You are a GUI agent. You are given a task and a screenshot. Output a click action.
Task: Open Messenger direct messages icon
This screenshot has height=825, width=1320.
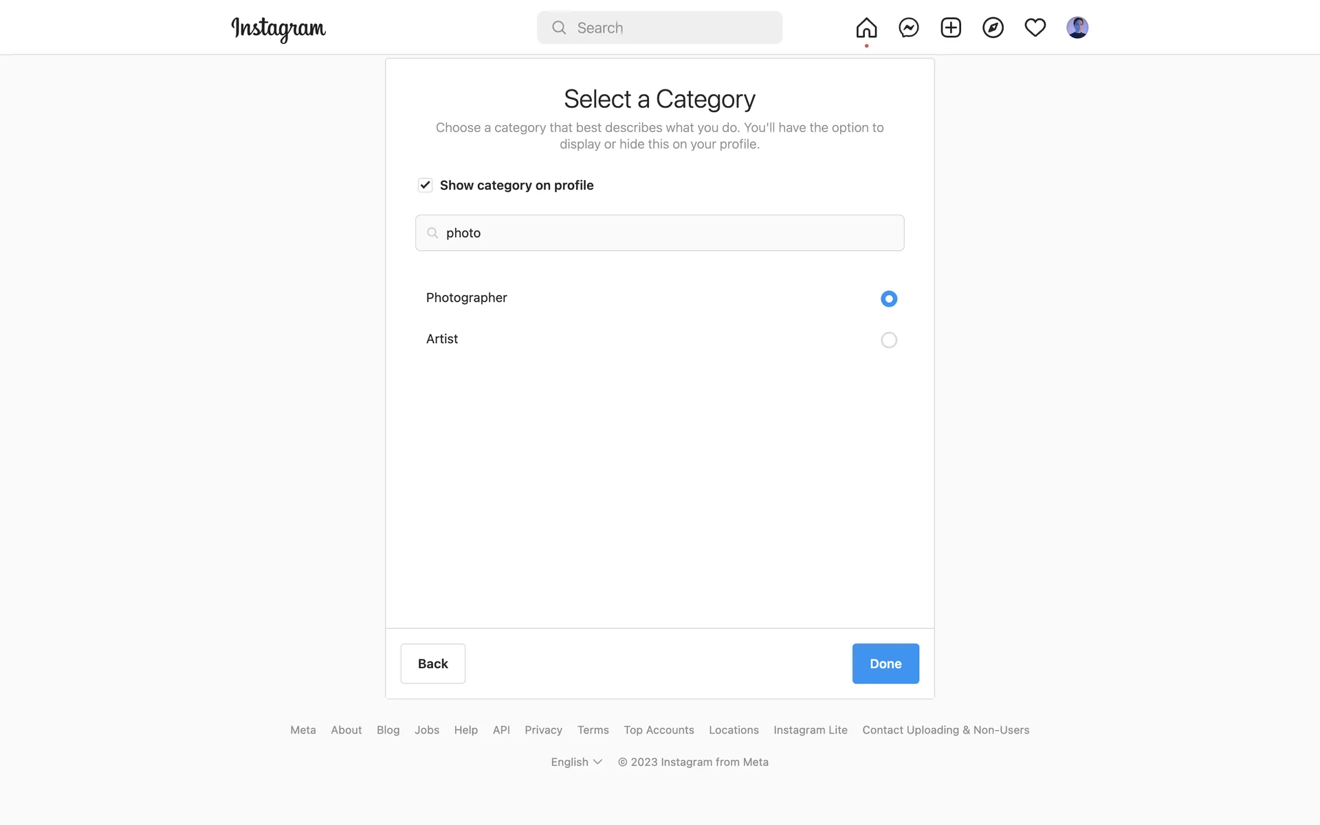(x=909, y=27)
